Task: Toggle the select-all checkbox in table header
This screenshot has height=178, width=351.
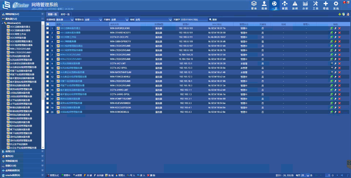Action: click(x=48, y=24)
